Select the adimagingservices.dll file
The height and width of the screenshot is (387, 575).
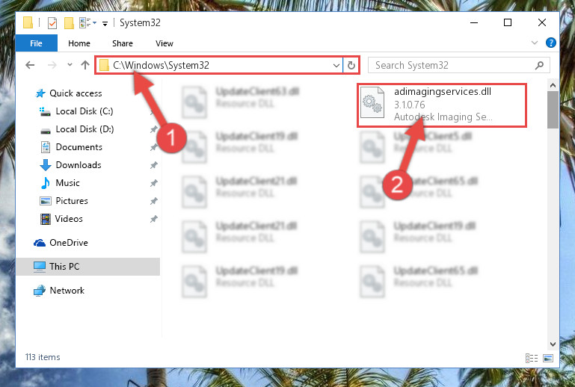click(x=442, y=105)
